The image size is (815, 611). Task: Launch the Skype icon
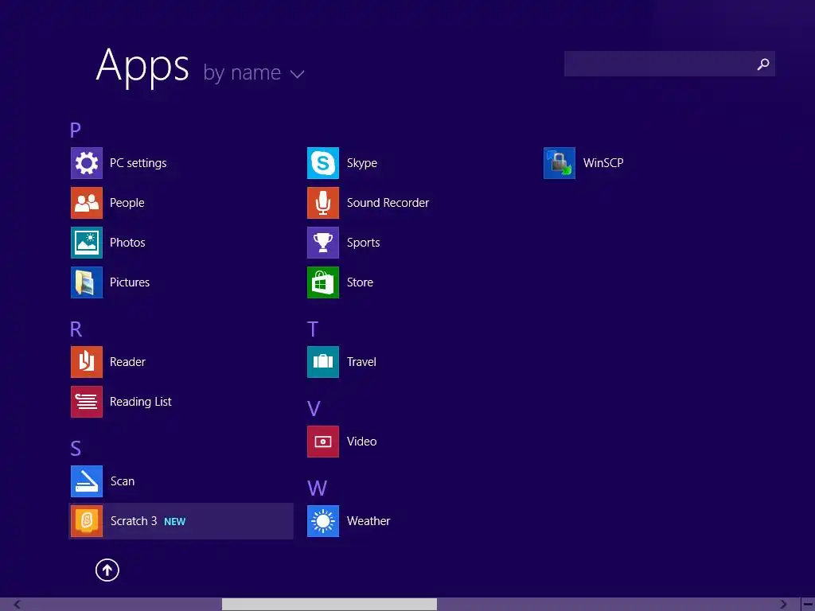pyautogui.click(x=323, y=163)
